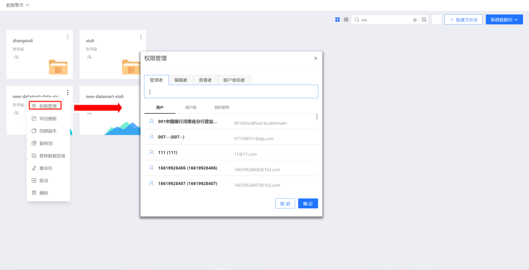Choose 导出模板 from context menu
Viewport: 529px width, 270px height.
pos(48,119)
